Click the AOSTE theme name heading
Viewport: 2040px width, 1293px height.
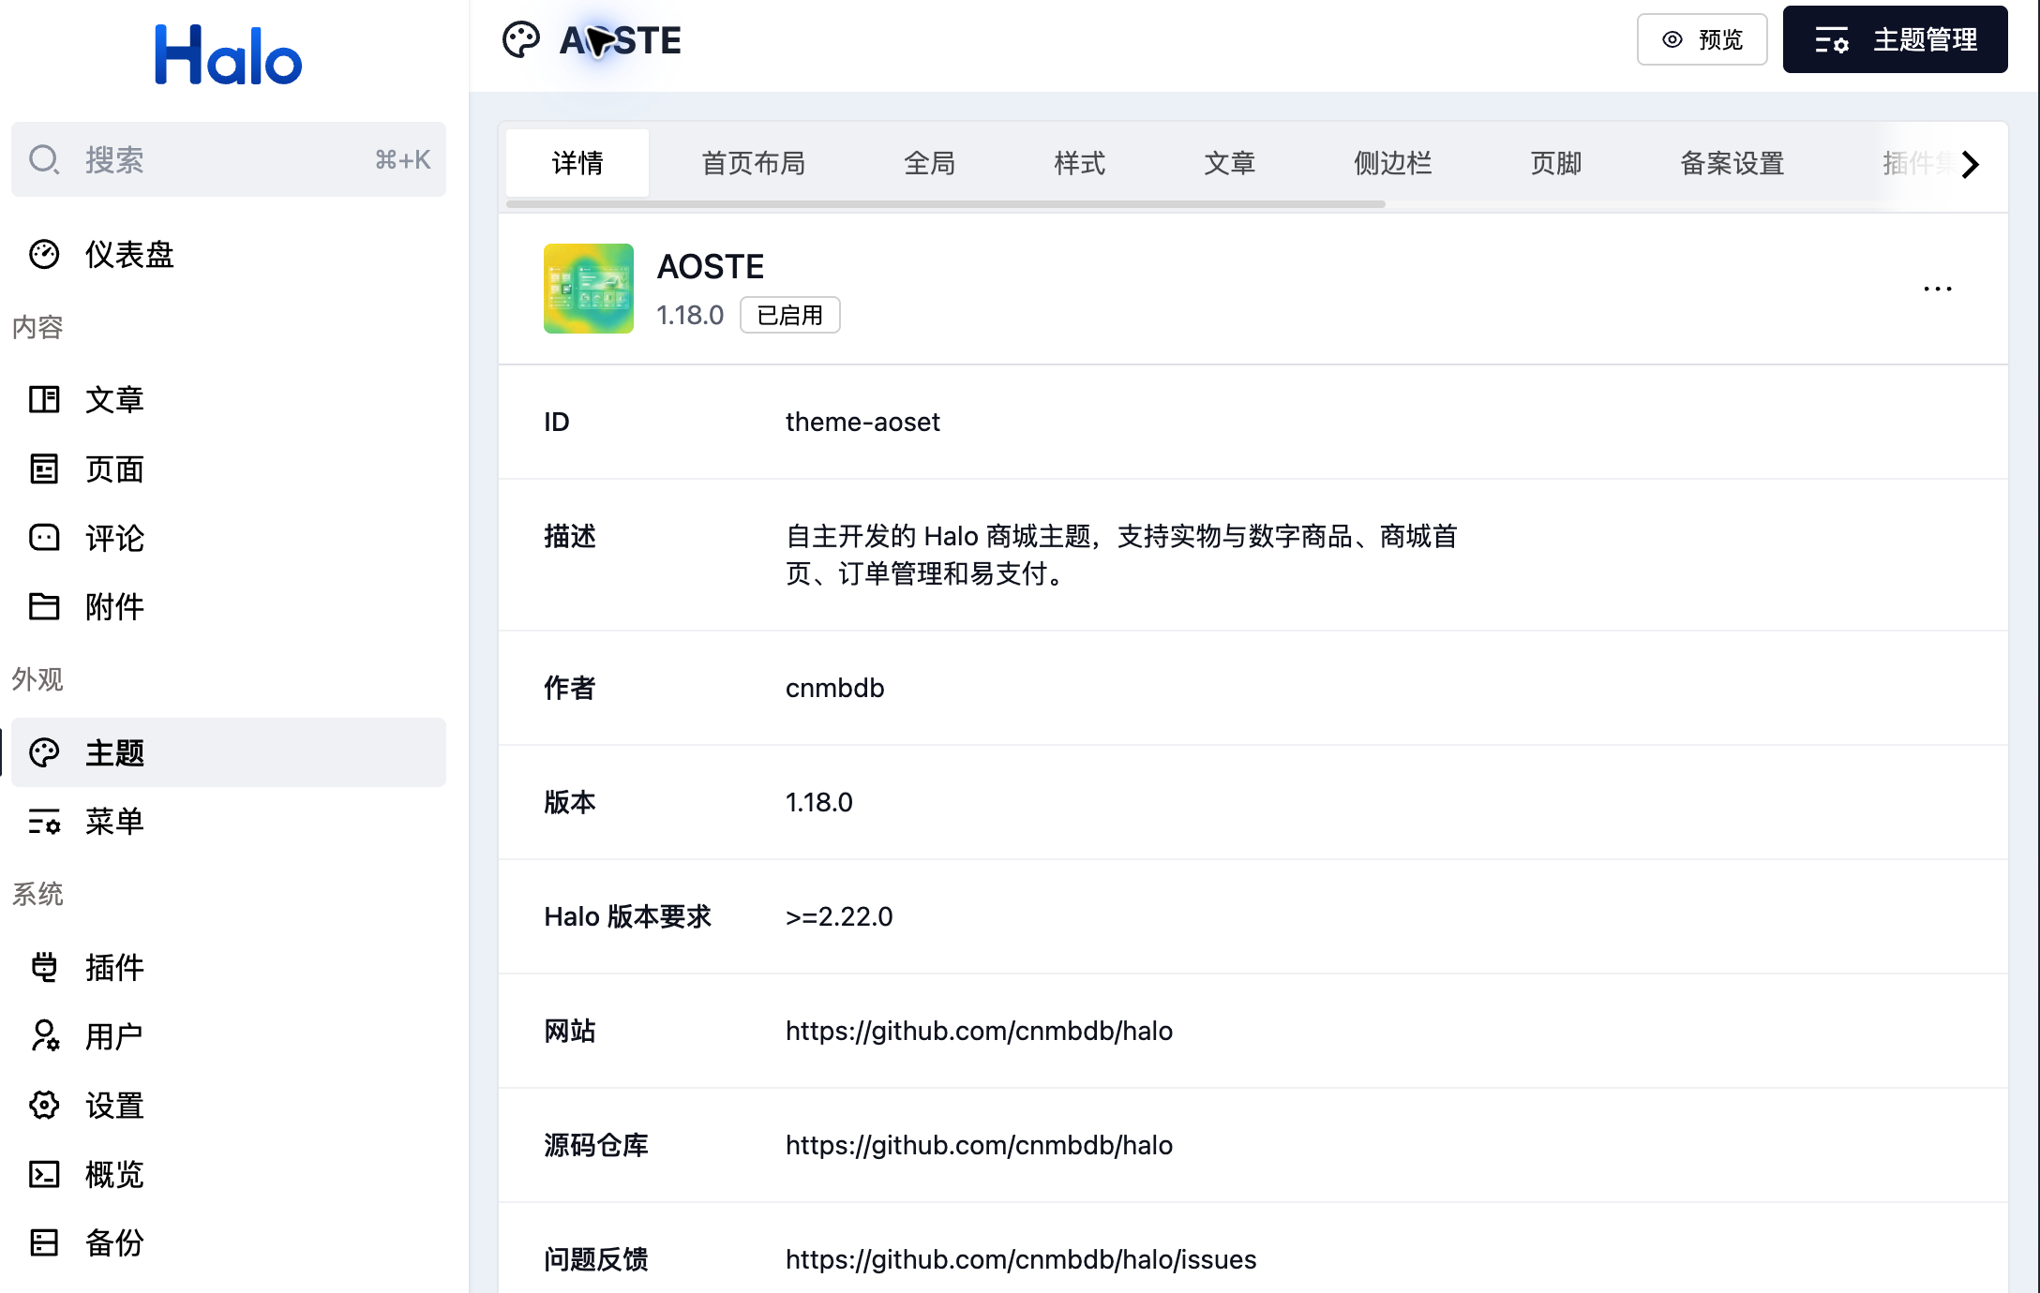tap(711, 267)
